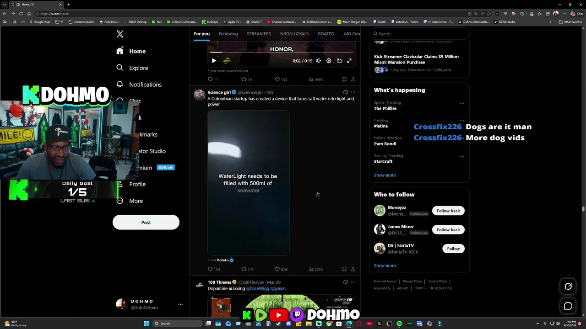The height and width of the screenshot is (329, 586).
Task: Open the Windows Start button
Action: pos(146,324)
